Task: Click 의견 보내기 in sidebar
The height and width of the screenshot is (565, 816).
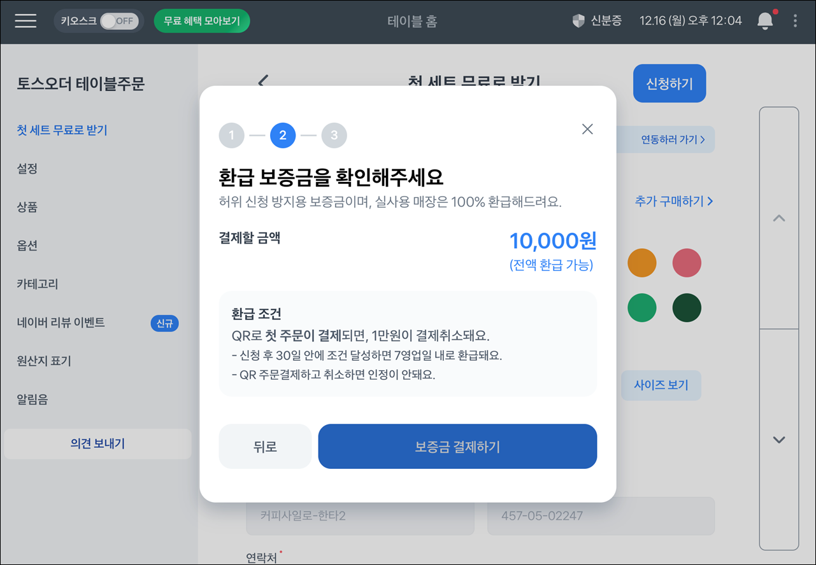Action: pos(97,444)
